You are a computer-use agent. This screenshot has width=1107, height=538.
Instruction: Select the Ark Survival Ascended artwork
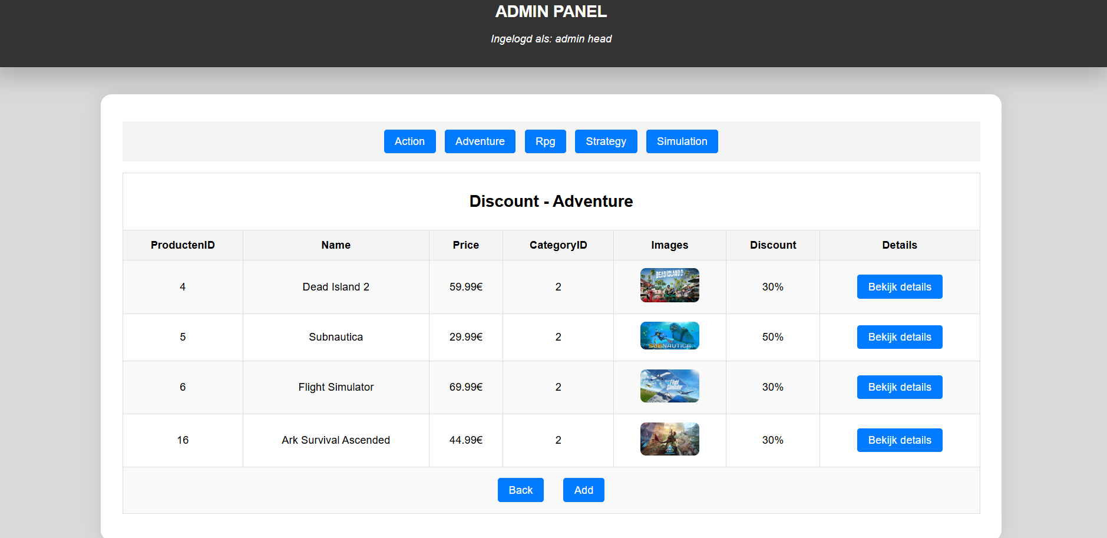click(x=669, y=438)
